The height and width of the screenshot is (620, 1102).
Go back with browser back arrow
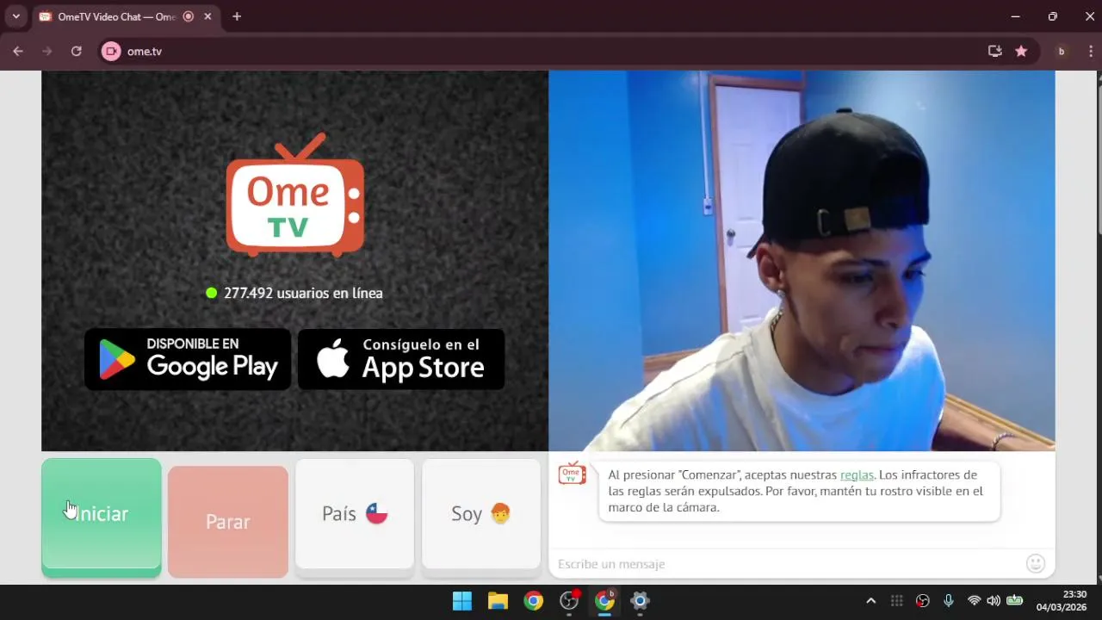18,52
